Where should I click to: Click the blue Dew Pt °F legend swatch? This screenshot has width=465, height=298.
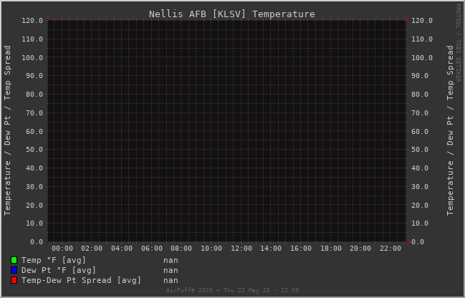point(14,270)
